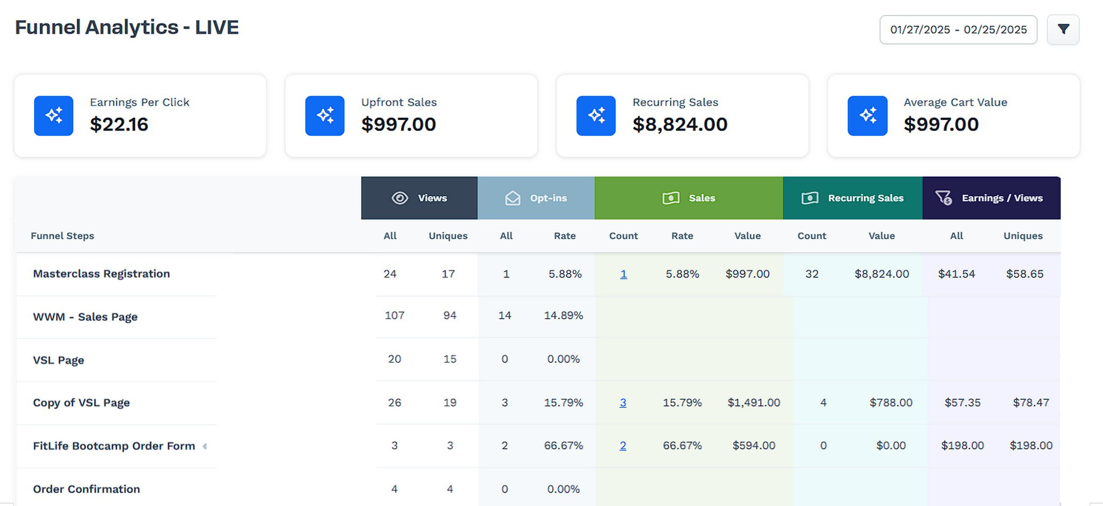Click the sparkle icon on the Recurring Sales card
This screenshot has width=1103, height=506.
(x=595, y=116)
